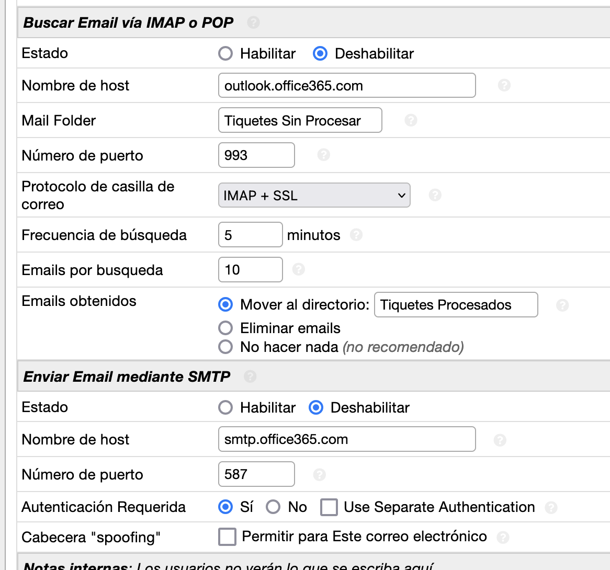Enable IMAP/POP fetching with Habilitar radio
The image size is (610, 570).
coord(225,54)
